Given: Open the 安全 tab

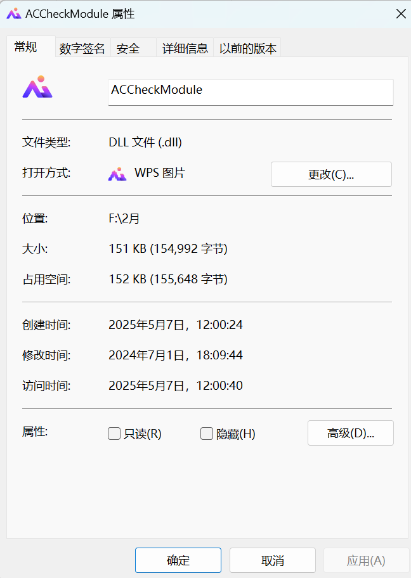Looking at the screenshot, I should tap(133, 48).
